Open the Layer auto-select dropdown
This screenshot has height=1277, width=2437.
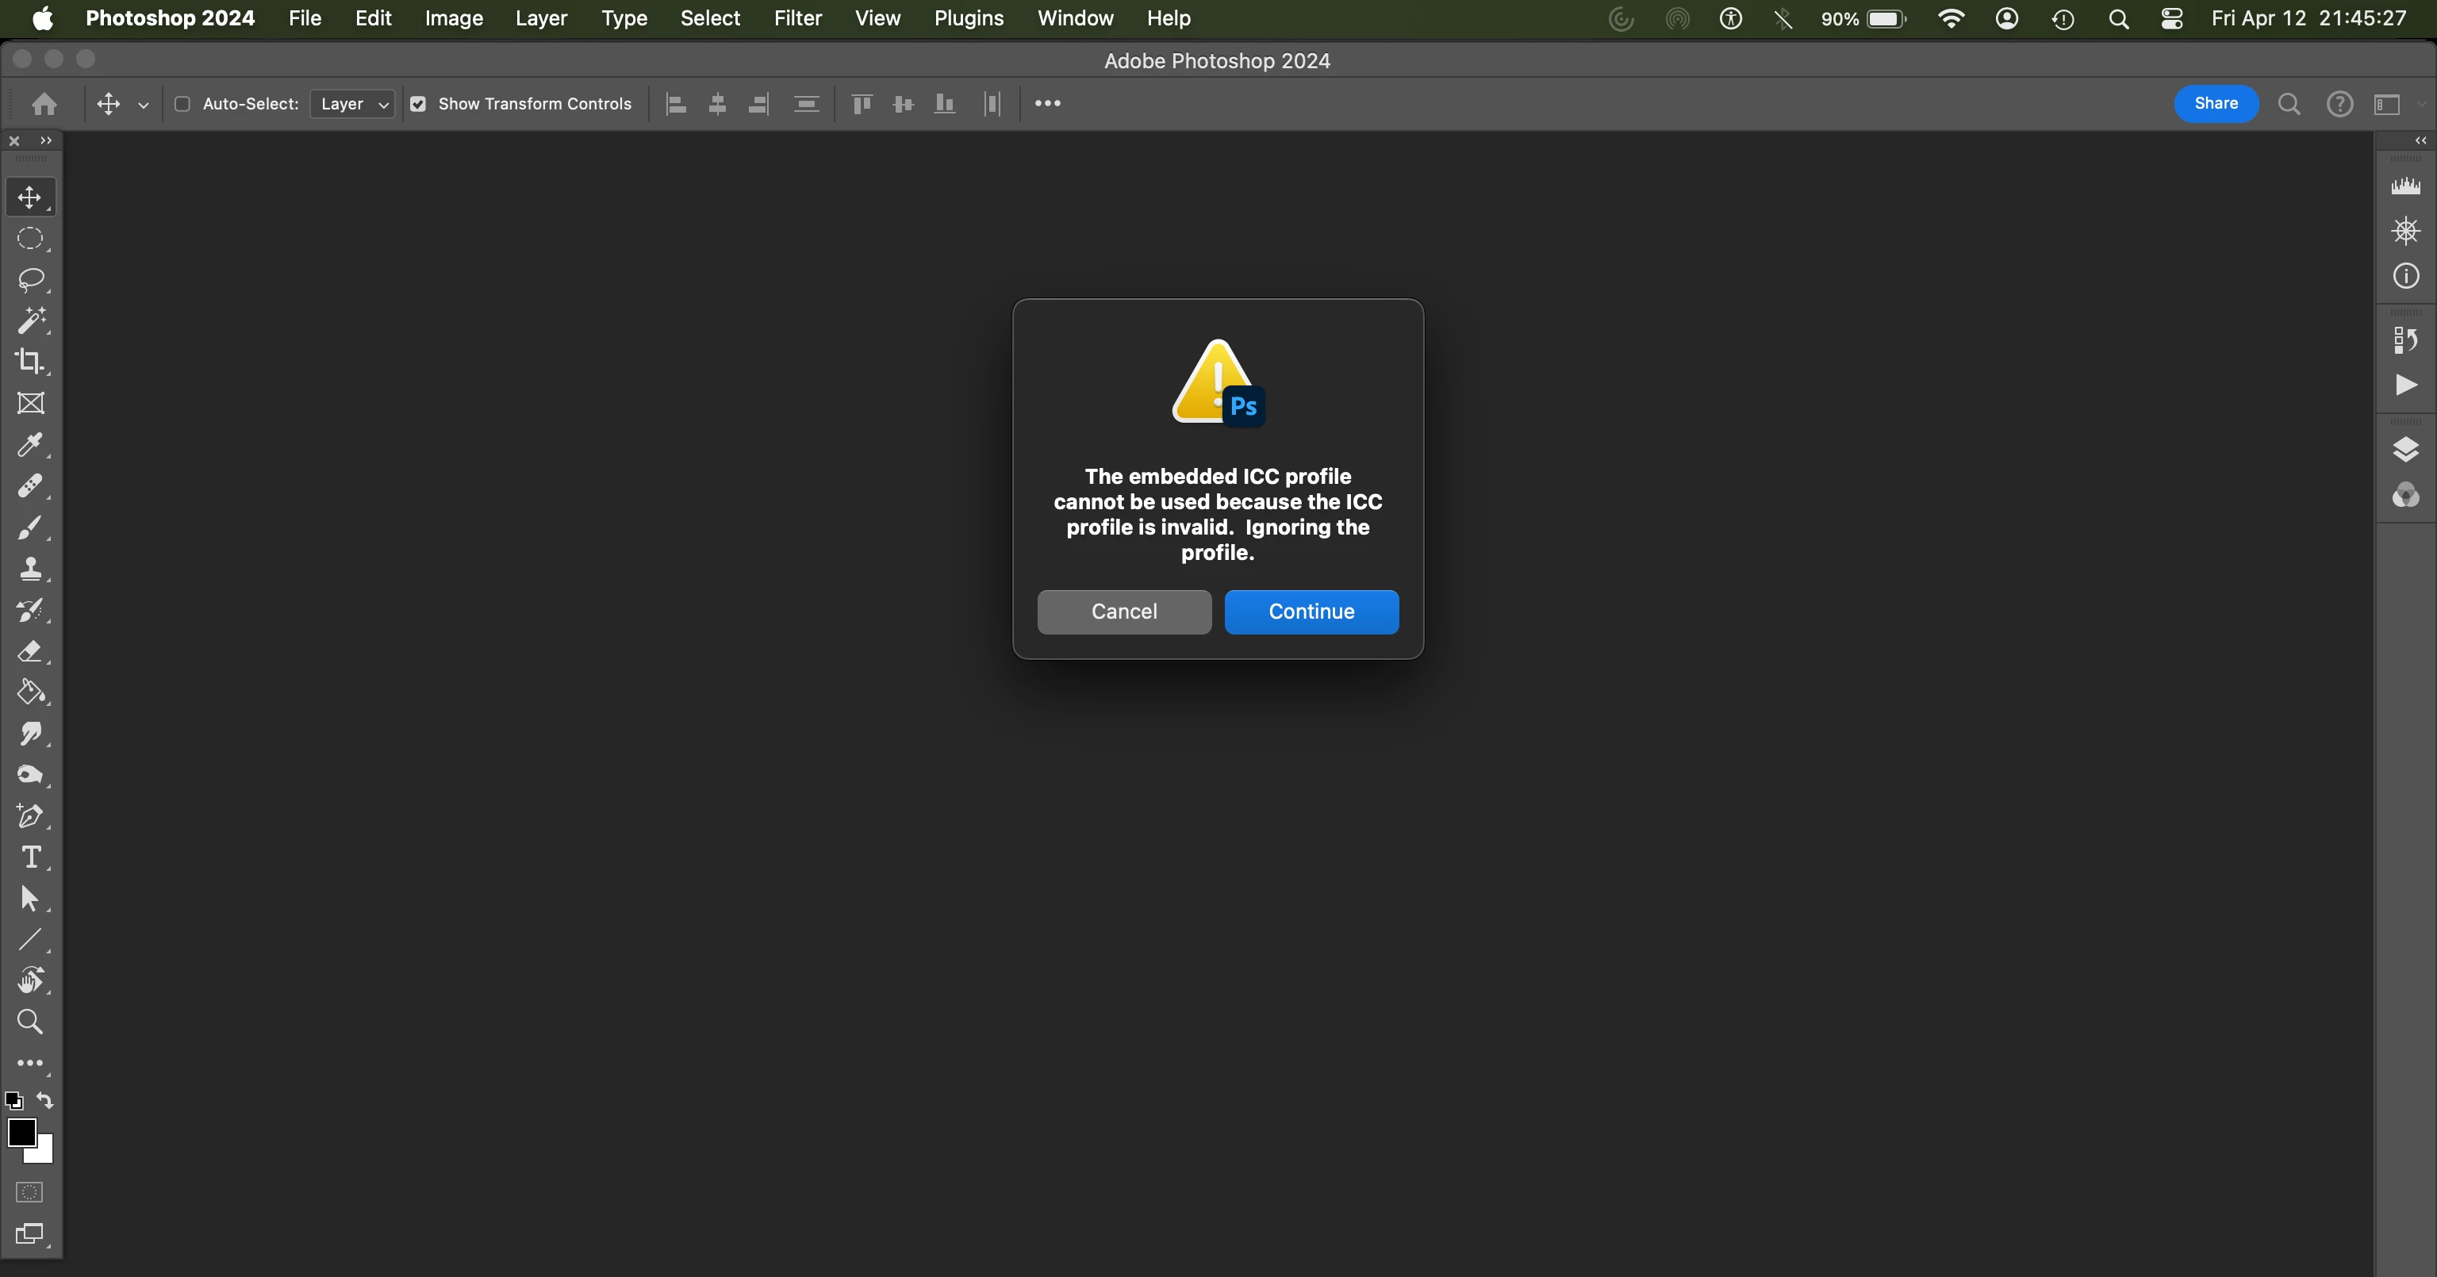pos(353,104)
